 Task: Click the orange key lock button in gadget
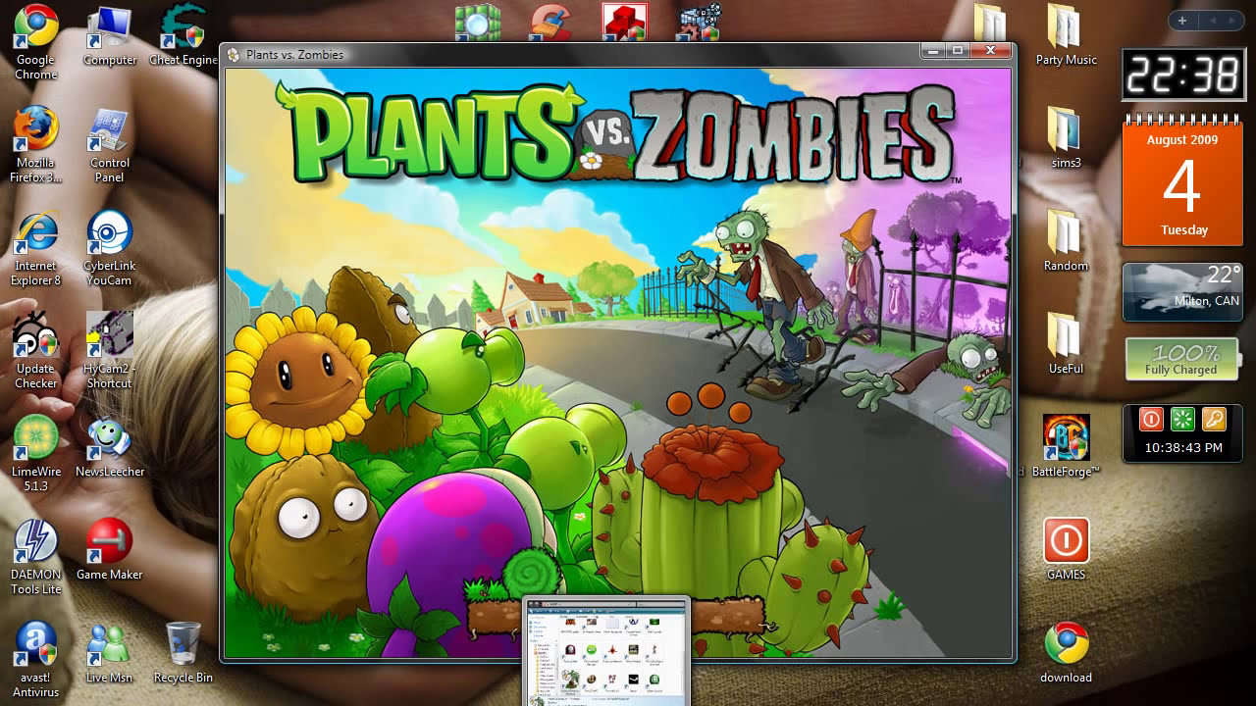tap(1214, 420)
